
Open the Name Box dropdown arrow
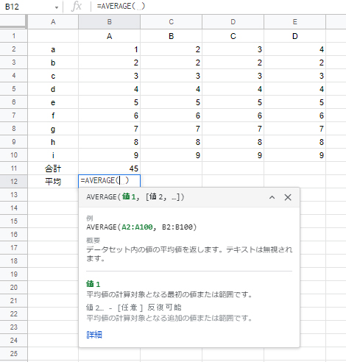coord(57,7)
